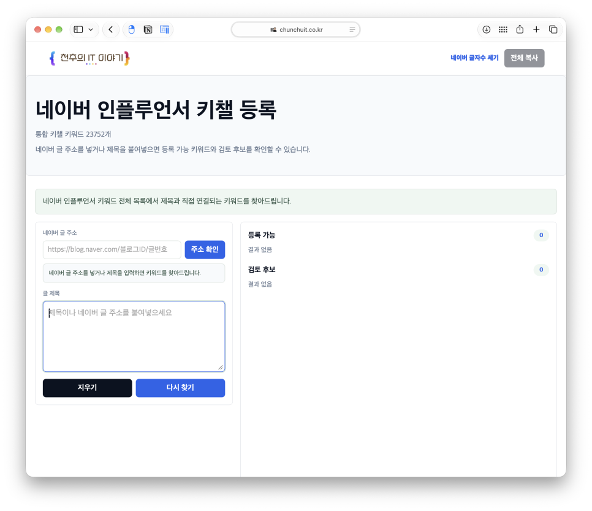The image size is (592, 511).
Task: Click the 등록 가능 heading
Action: 261,235
